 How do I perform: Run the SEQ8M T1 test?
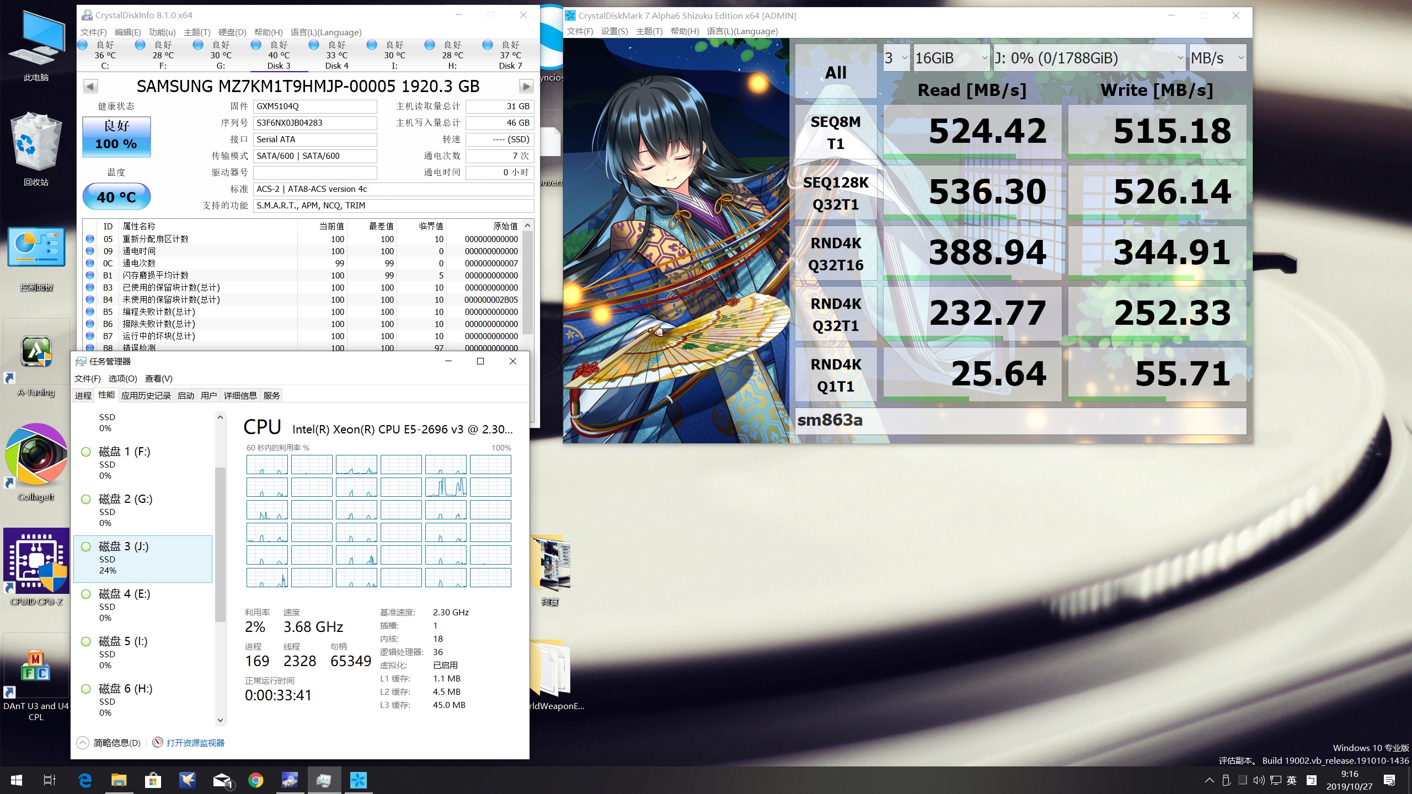[x=836, y=132]
